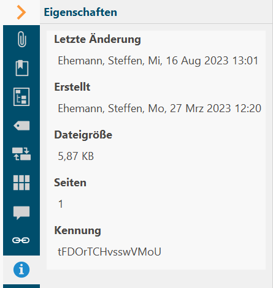Click the Dateigröße label
This screenshot has height=288, width=273.
(x=83, y=135)
